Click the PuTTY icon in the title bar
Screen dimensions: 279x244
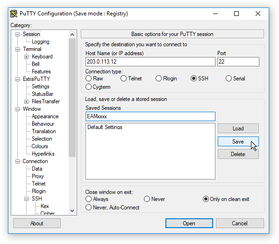click(x=14, y=14)
